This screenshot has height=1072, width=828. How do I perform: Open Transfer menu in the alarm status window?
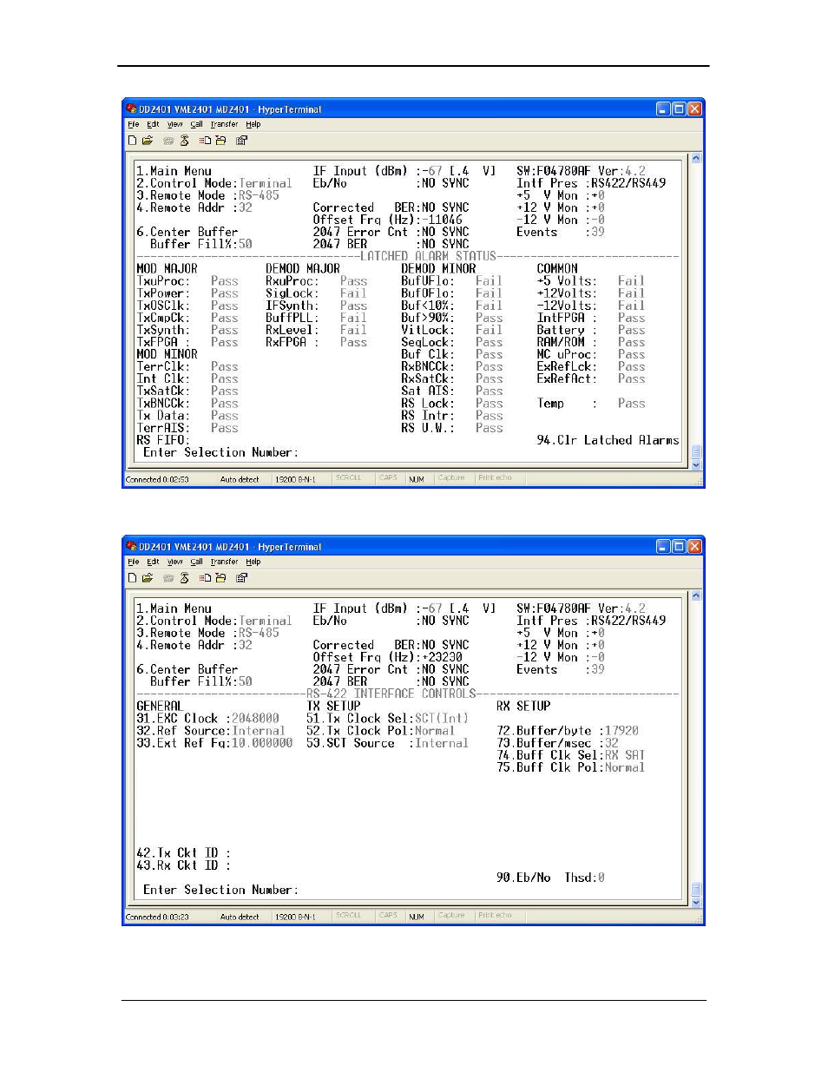coord(224,124)
